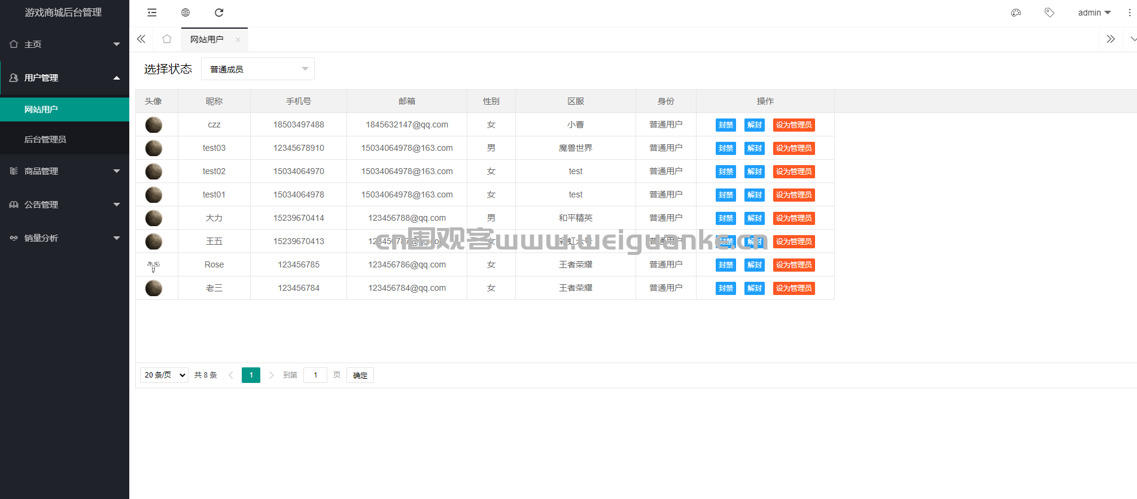Collapse the 用户管理 sidebar menu

(x=65, y=78)
